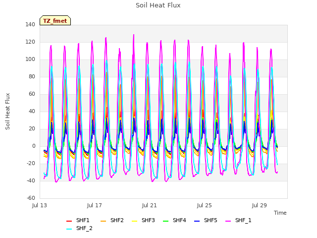Click the Jul 21 x-axis tick label
Viewport: 317px width, 238px height.
point(150,205)
